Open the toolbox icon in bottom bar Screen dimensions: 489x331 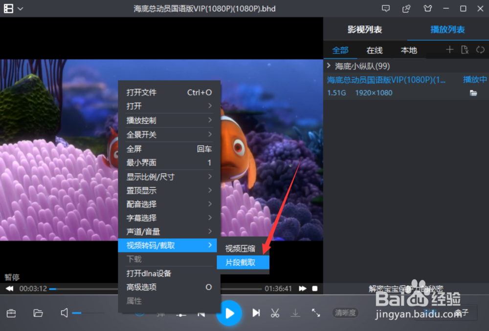click(x=11, y=312)
